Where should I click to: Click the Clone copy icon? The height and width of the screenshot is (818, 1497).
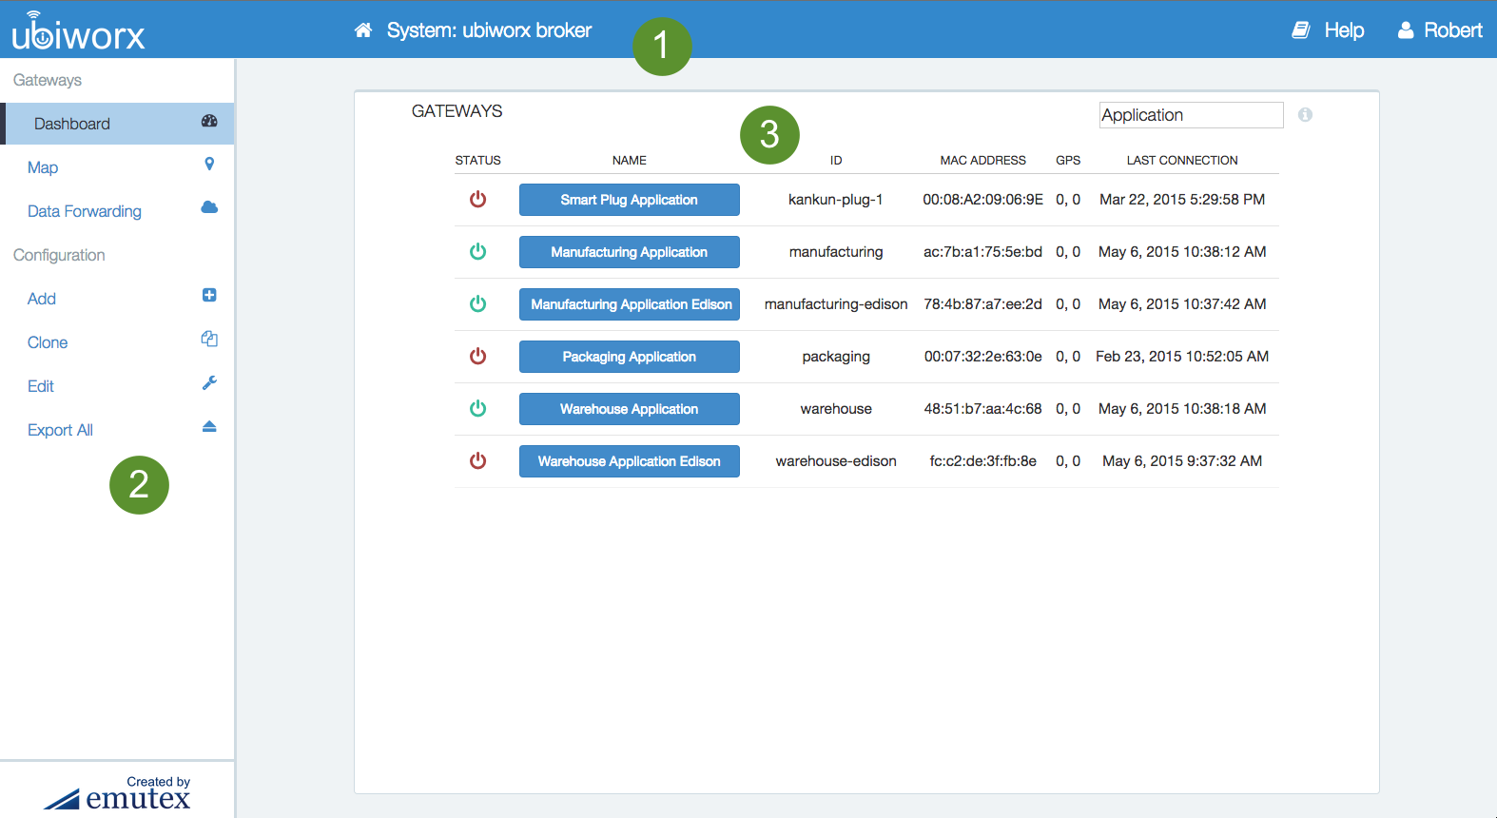209,339
